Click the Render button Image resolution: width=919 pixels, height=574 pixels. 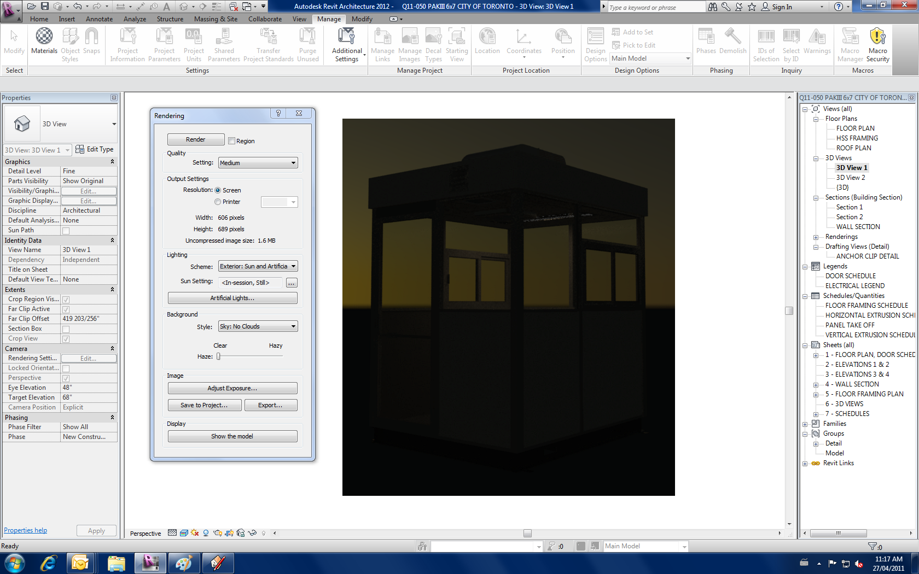click(x=195, y=139)
